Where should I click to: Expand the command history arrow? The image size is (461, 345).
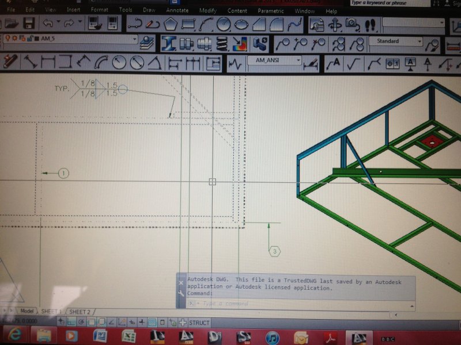pos(411,306)
